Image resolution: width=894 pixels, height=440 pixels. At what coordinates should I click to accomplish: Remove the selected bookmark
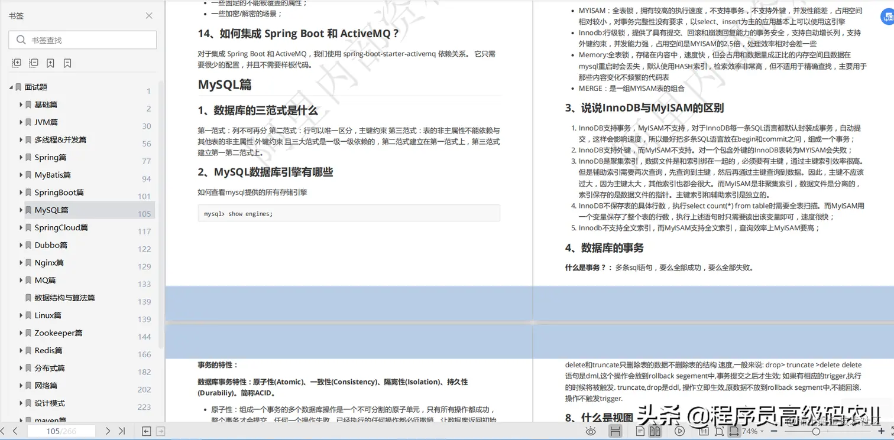(x=68, y=63)
